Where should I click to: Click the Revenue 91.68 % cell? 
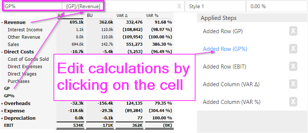163,22
